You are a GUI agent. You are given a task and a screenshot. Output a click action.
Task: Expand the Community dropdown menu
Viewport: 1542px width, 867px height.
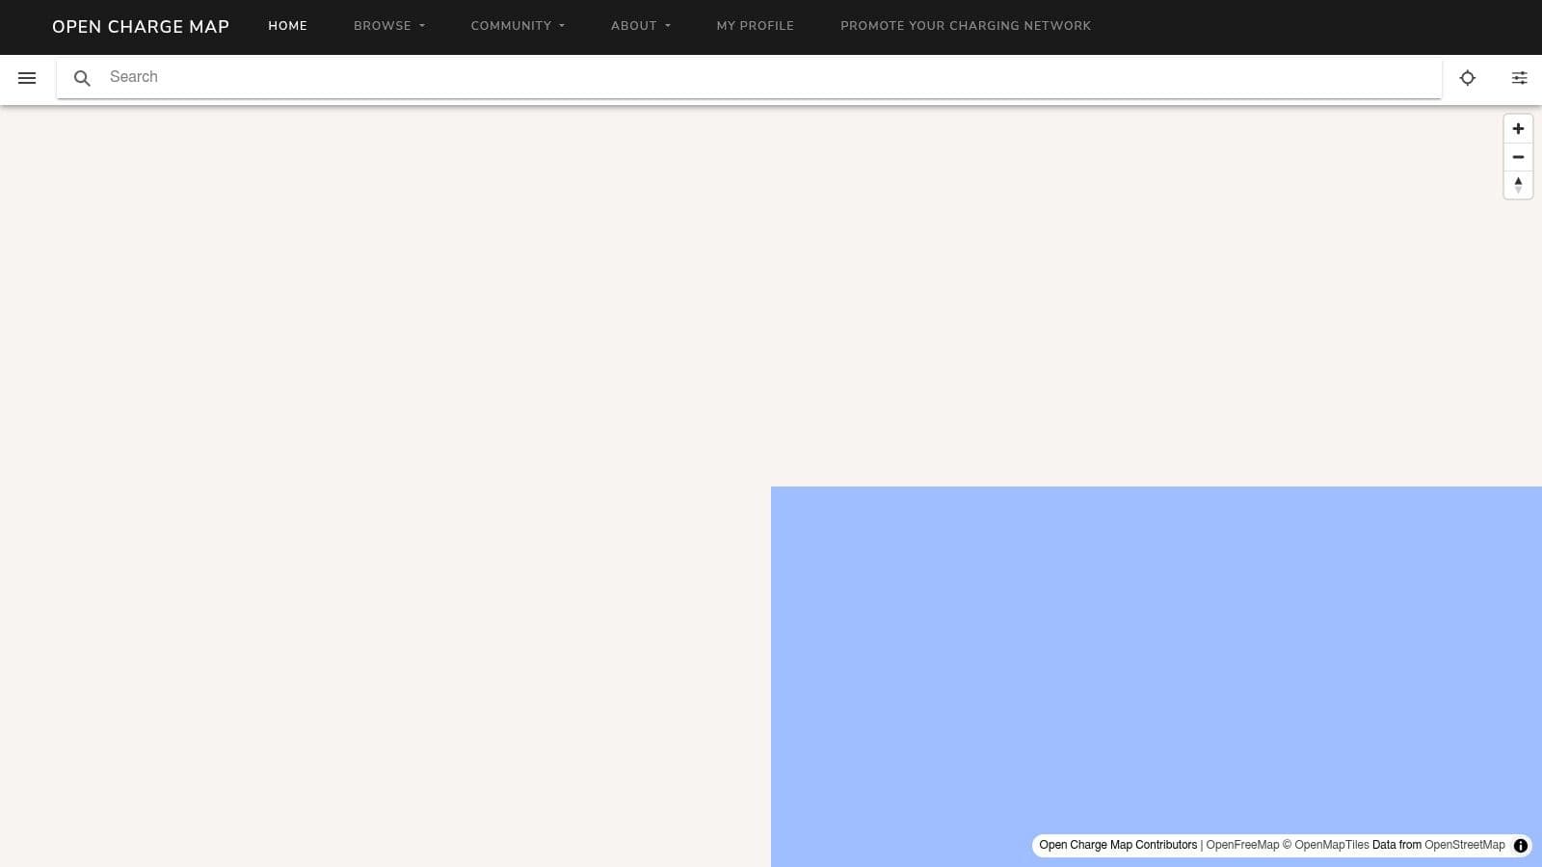(x=518, y=26)
